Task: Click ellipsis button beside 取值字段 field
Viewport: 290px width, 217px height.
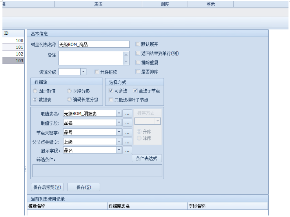Action: pos(127,123)
